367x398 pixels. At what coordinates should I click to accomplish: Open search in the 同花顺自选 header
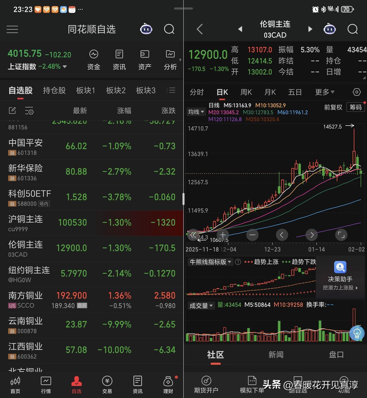pos(169,29)
